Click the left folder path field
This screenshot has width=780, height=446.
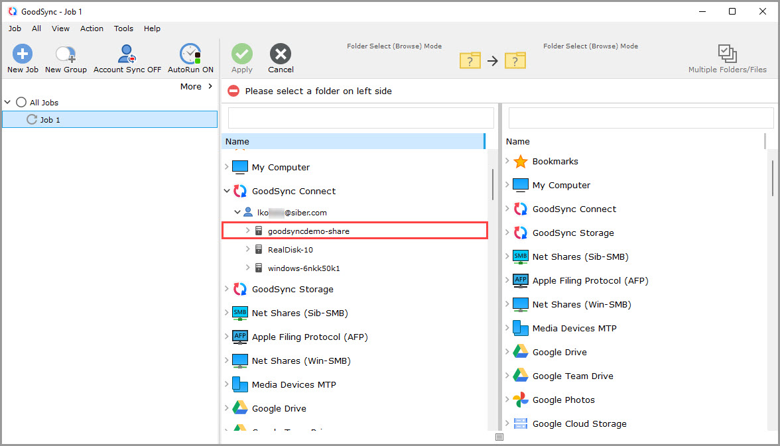coord(361,119)
